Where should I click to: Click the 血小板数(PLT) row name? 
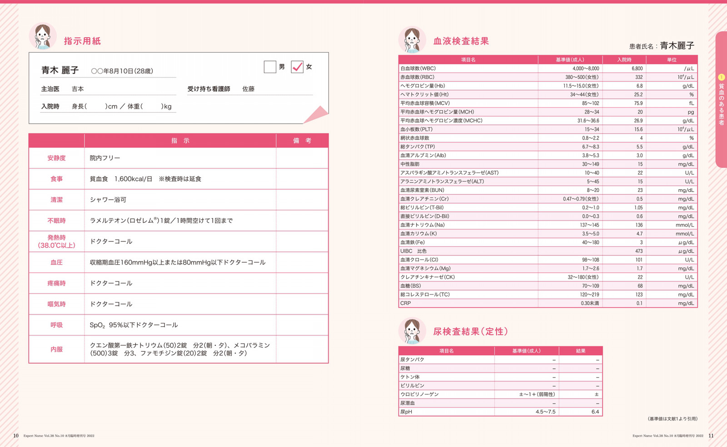(x=417, y=129)
